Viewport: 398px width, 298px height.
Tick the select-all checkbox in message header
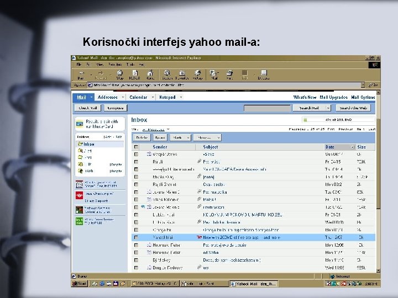point(137,147)
